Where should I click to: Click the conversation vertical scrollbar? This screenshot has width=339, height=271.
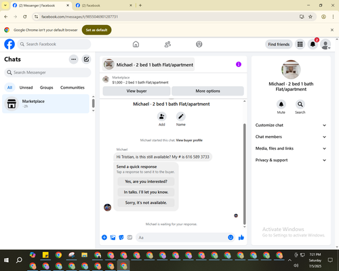point(244,174)
